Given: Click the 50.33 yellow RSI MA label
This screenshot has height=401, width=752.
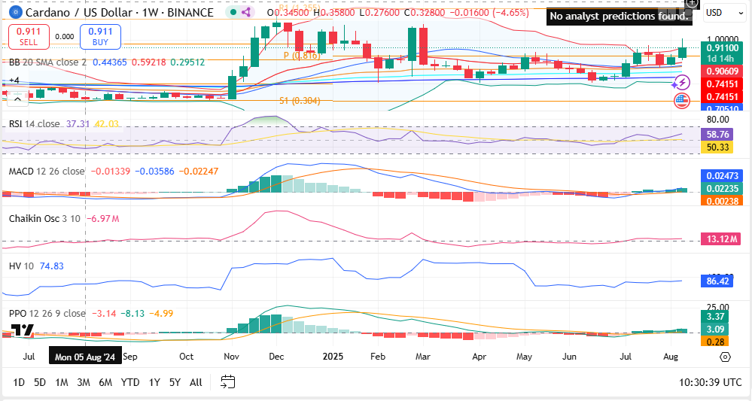Looking at the screenshot, I should tap(717, 147).
